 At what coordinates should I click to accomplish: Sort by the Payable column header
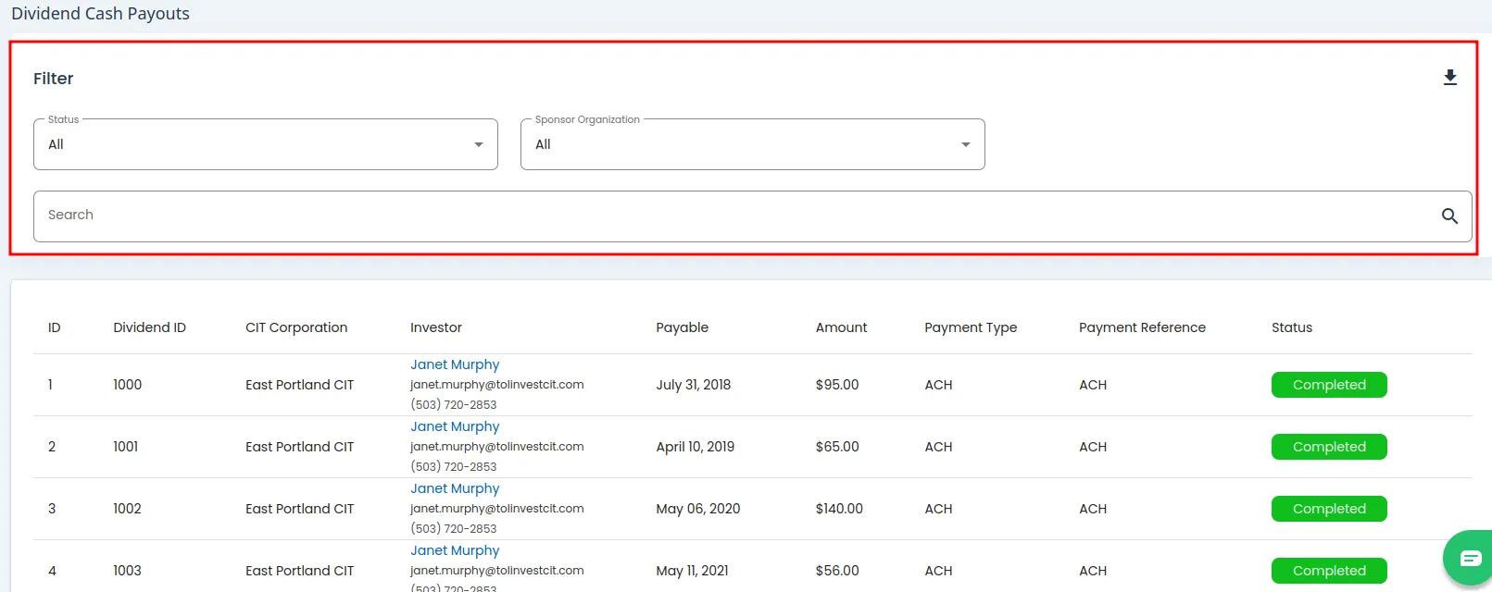click(x=682, y=327)
